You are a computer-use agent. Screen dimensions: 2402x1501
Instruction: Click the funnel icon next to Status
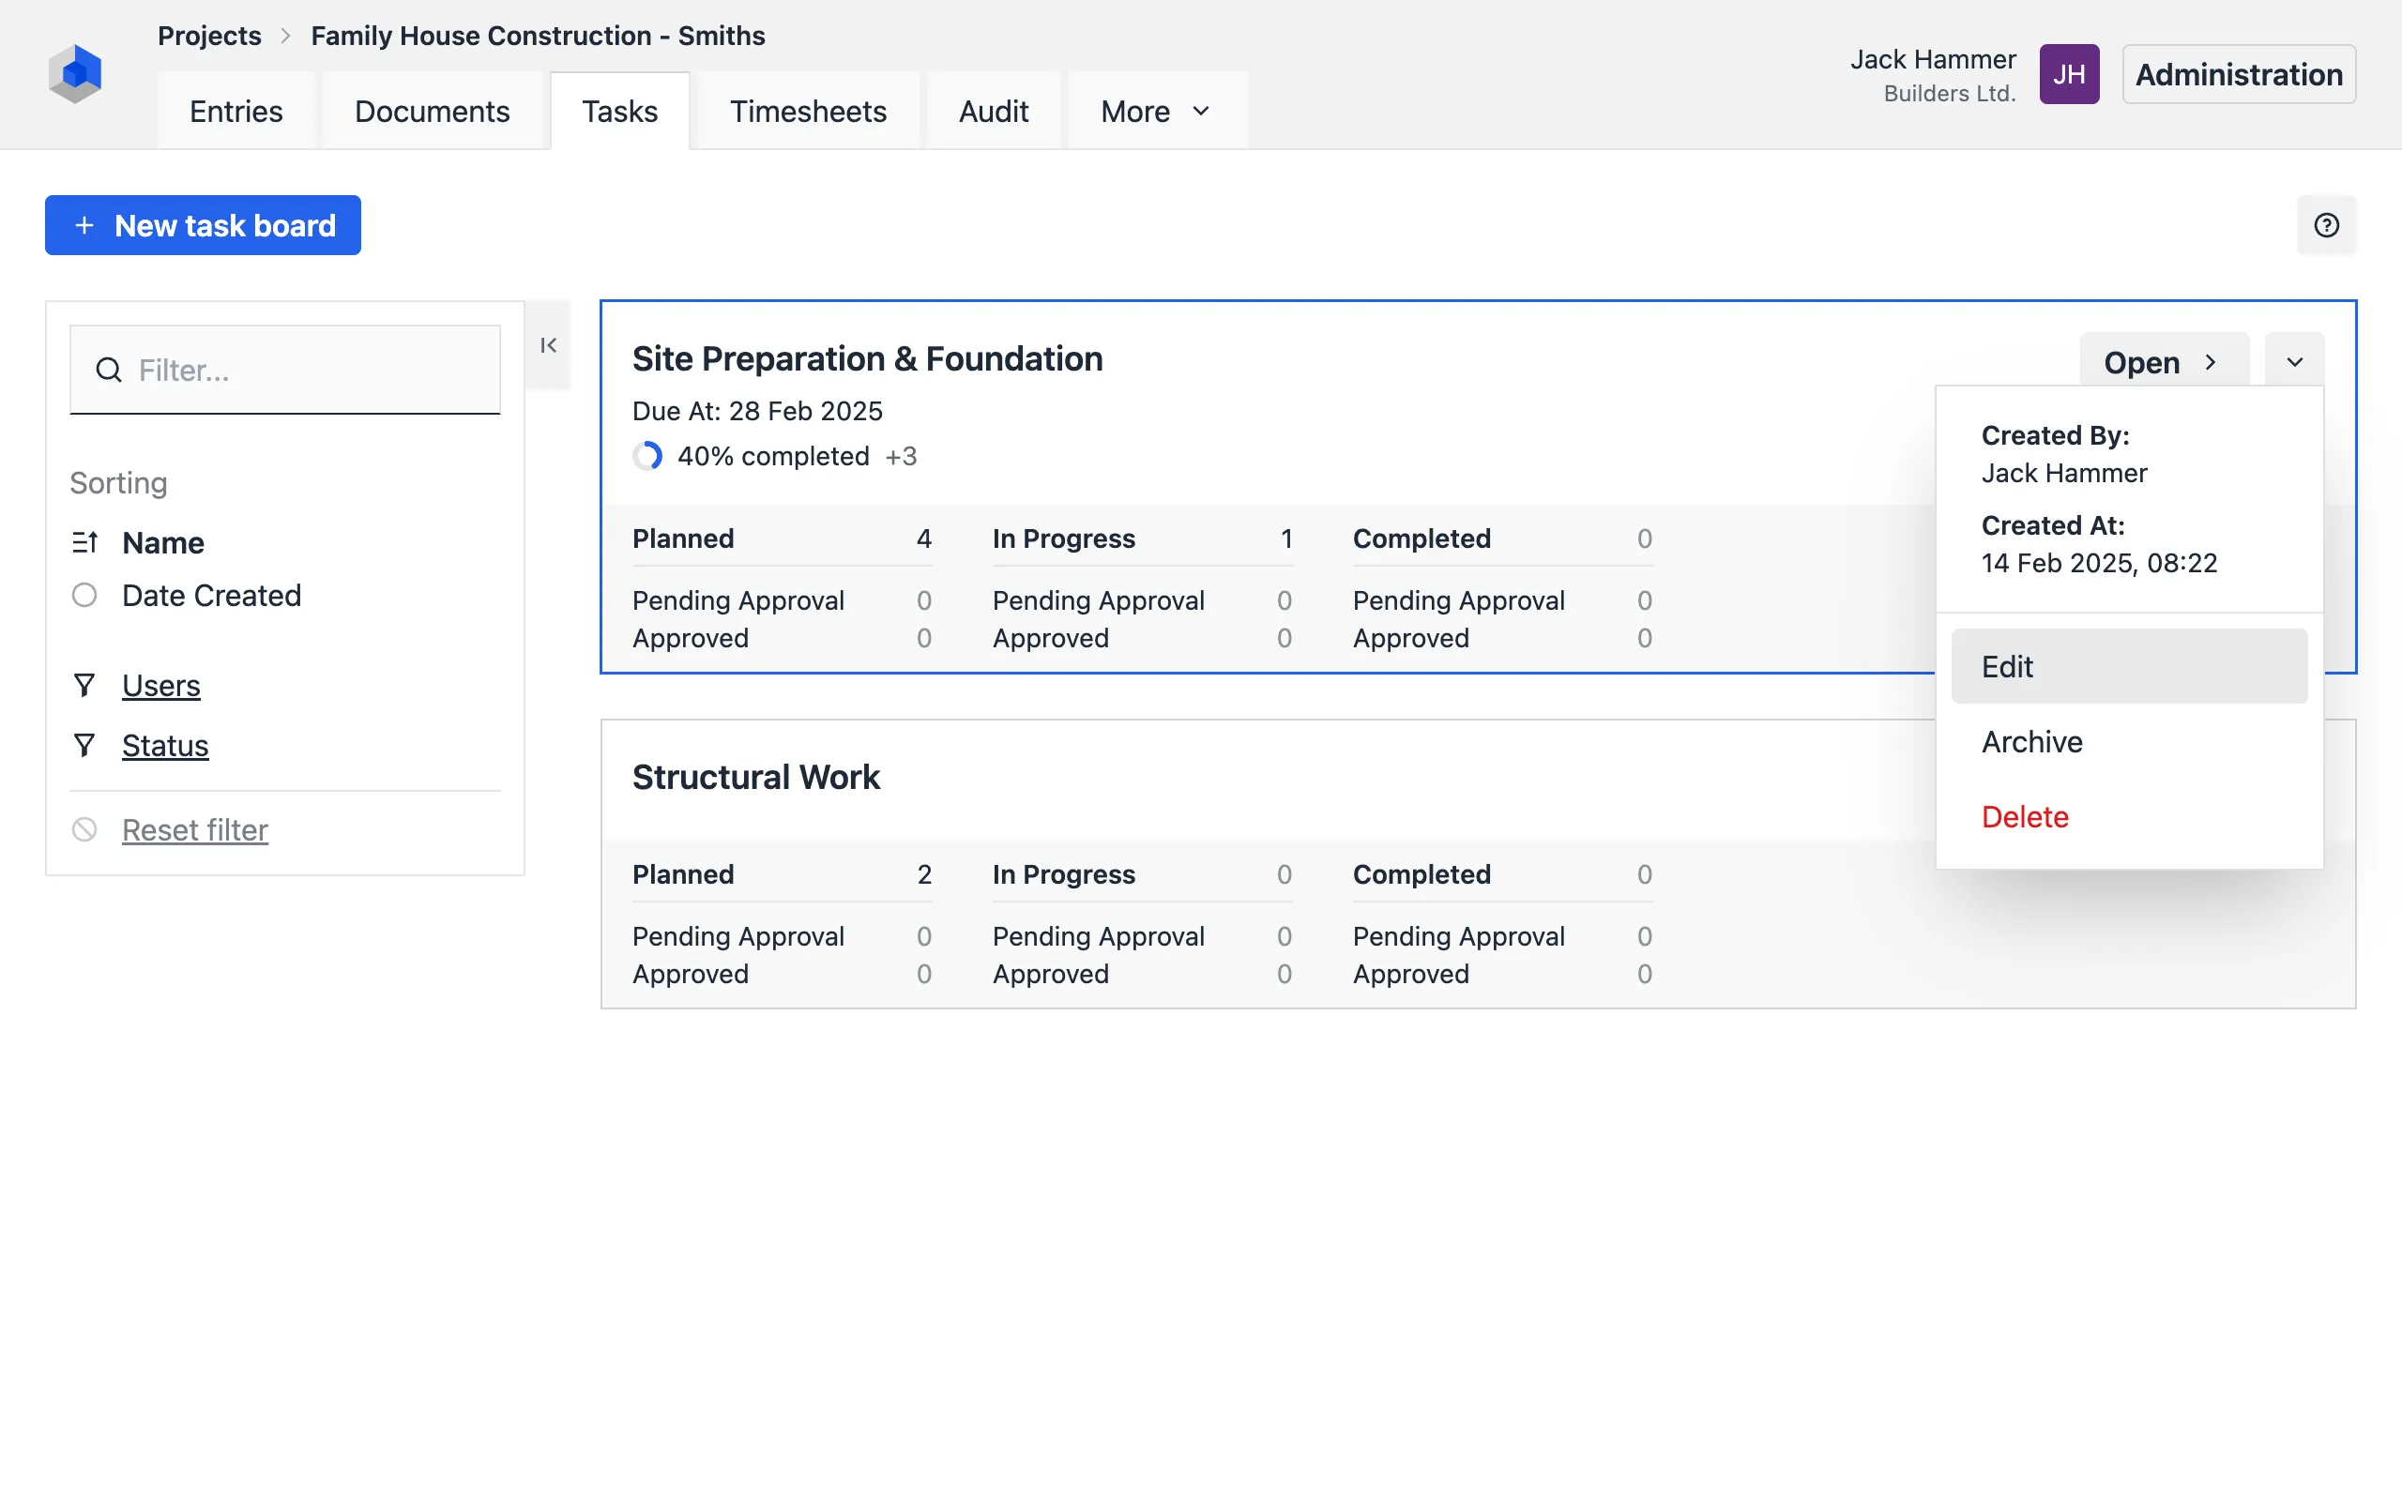click(84, 745)
